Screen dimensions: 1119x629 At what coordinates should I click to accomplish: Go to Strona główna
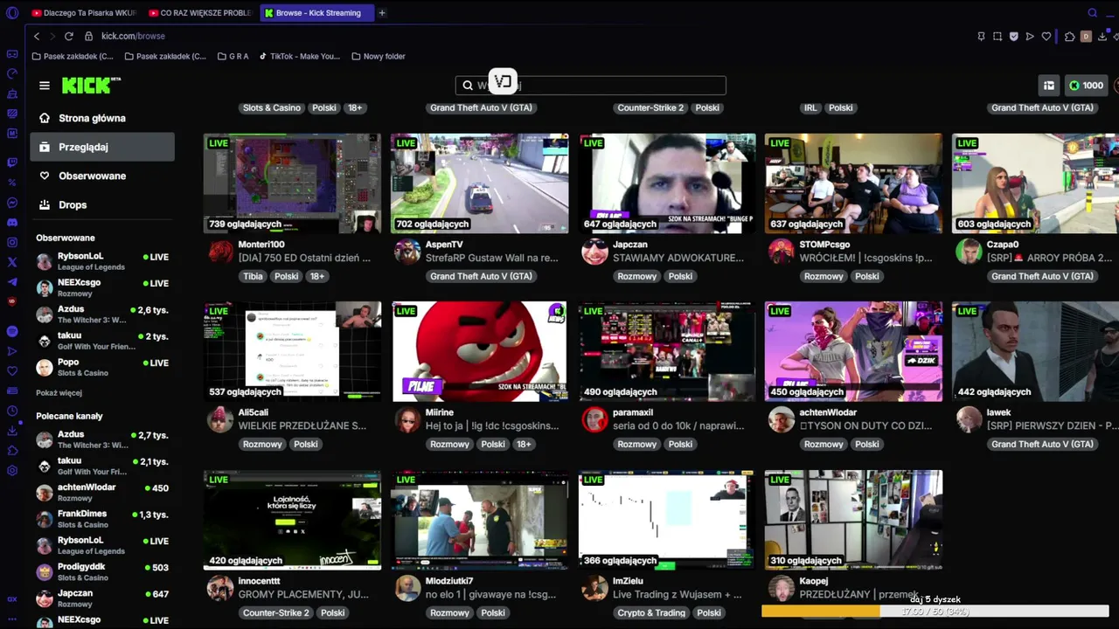(102, 118)
